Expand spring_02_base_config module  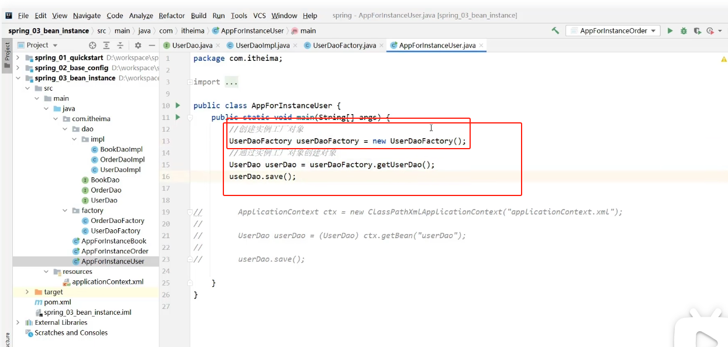(18, 68)
